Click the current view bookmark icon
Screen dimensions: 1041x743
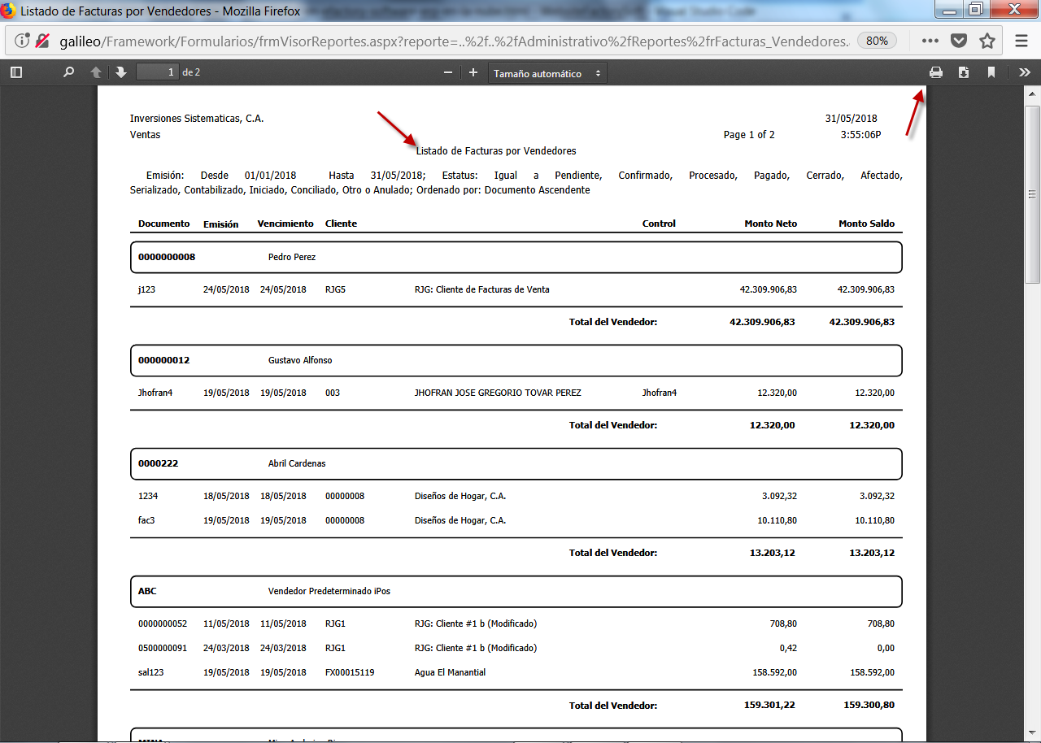[991, 72]
